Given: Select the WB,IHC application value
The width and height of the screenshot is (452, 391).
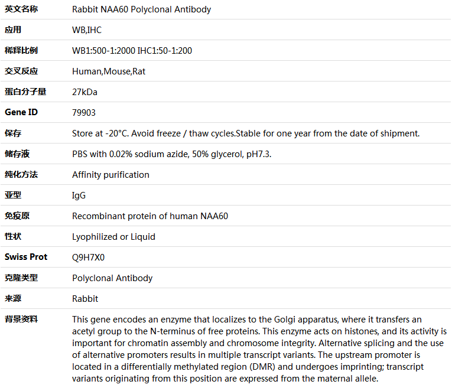Looking at the screenshot, I should tap(87, 30).
